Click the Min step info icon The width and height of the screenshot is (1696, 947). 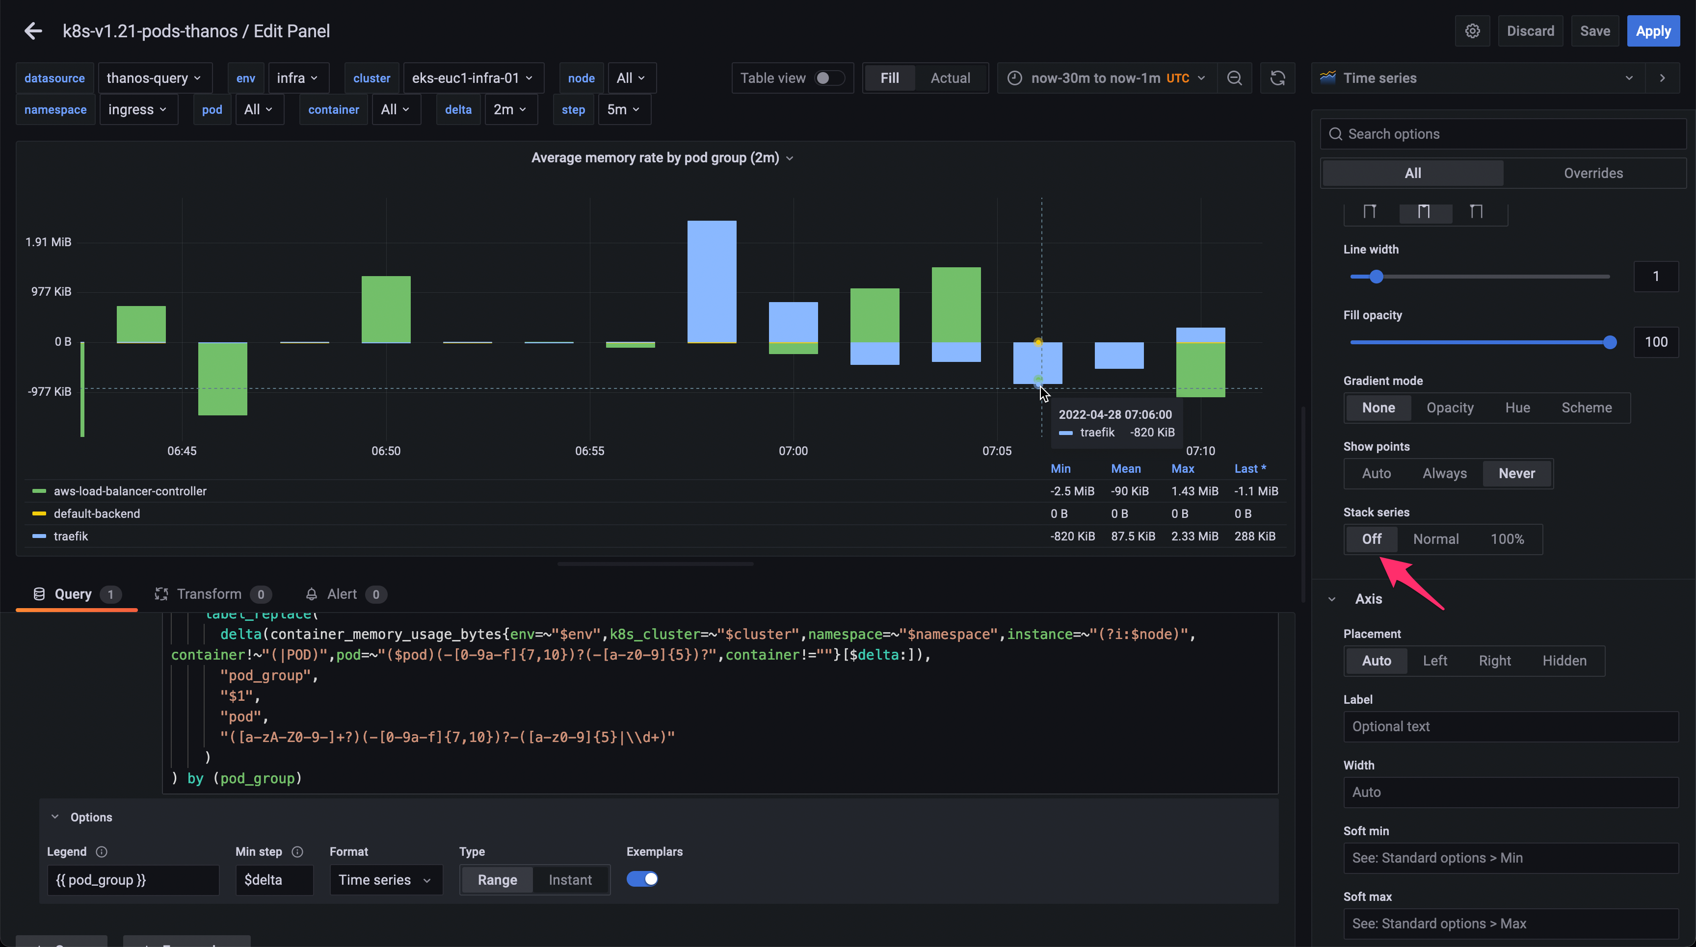(297, 851)
